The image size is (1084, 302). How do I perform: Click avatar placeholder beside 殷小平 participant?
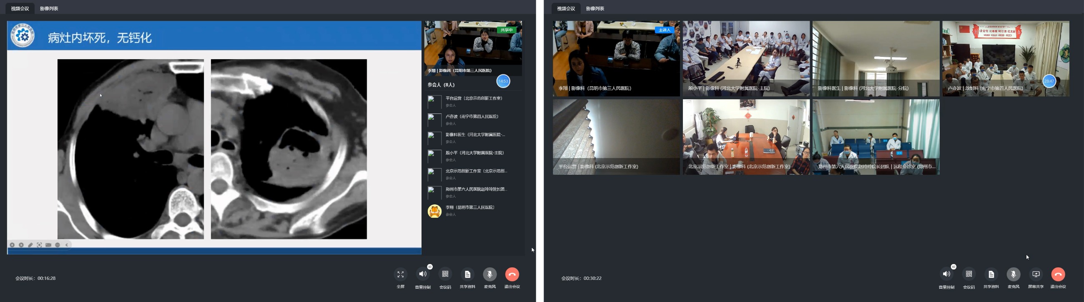tap(434, 156)
